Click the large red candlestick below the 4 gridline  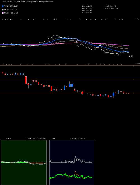tap(26, 80)
